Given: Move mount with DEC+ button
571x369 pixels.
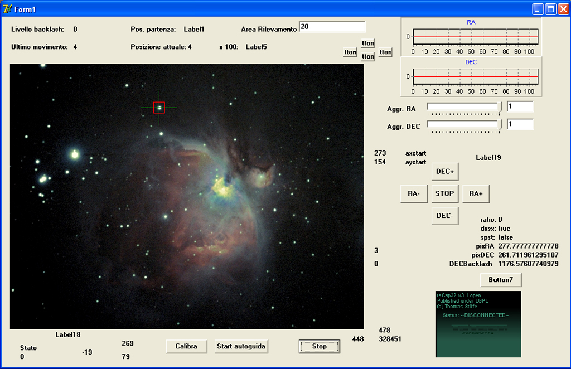Looking at the screenshot, I should 445,172.
